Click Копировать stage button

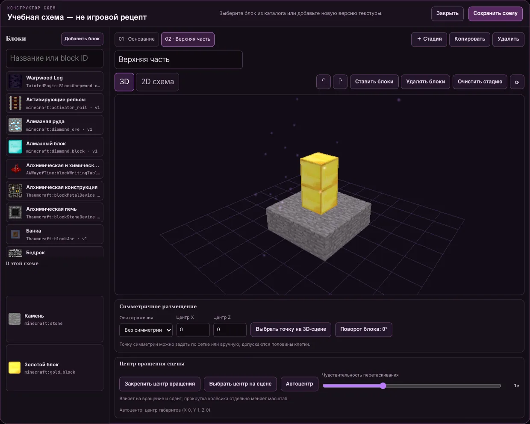[x=470, y=39]
